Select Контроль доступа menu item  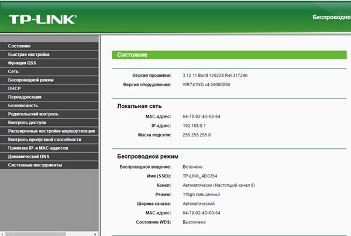(49, 122)
